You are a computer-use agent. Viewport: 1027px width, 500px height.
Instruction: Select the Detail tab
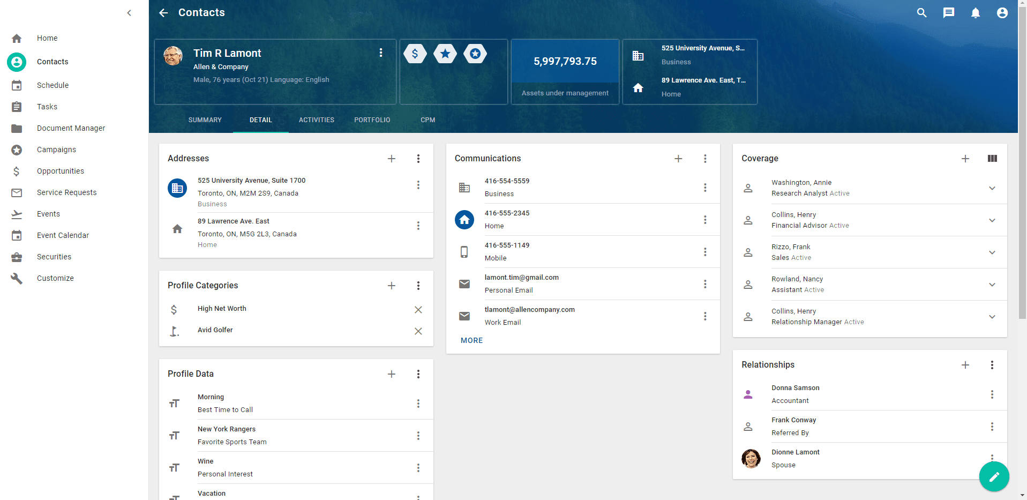pyautogui.click(x=261, y=120)
